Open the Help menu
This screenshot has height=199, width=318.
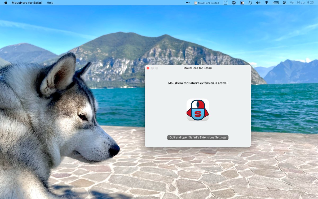pyautogui.click(x=50, y=3)
